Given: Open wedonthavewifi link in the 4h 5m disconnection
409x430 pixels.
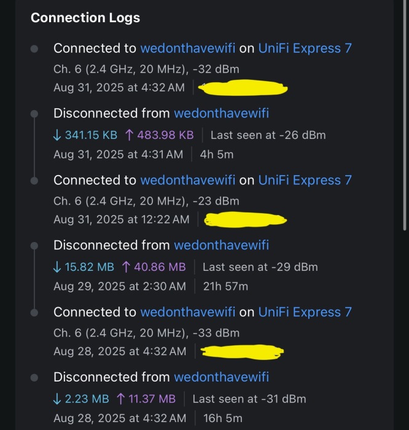Looking at the screenshot, I should click(221, 114).
